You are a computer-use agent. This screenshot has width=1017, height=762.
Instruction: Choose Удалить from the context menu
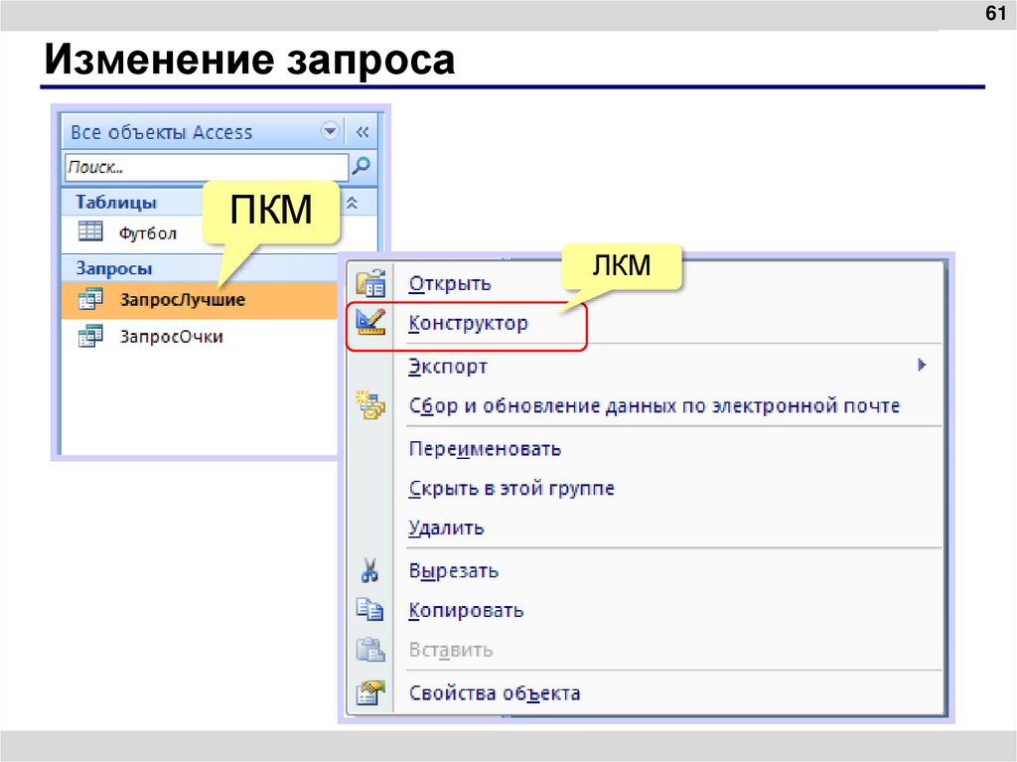pyautogui.click(x=445, y=528)
